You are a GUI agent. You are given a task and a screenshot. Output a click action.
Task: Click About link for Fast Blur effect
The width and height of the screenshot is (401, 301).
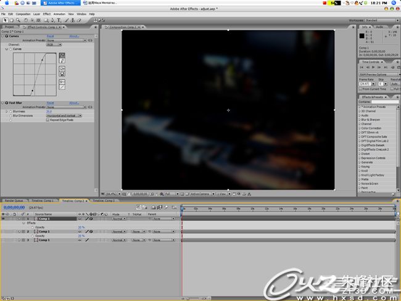(x=74, y=103)
